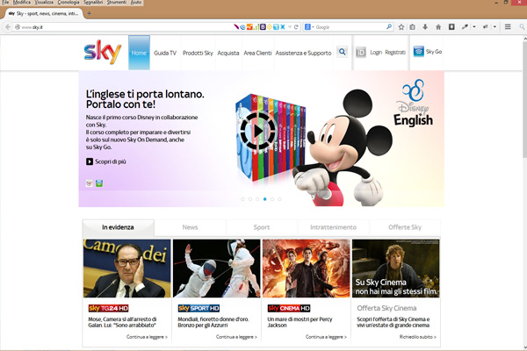Open the Segnalibri menu
Screen dimensions: 527x351
(93, 3)
